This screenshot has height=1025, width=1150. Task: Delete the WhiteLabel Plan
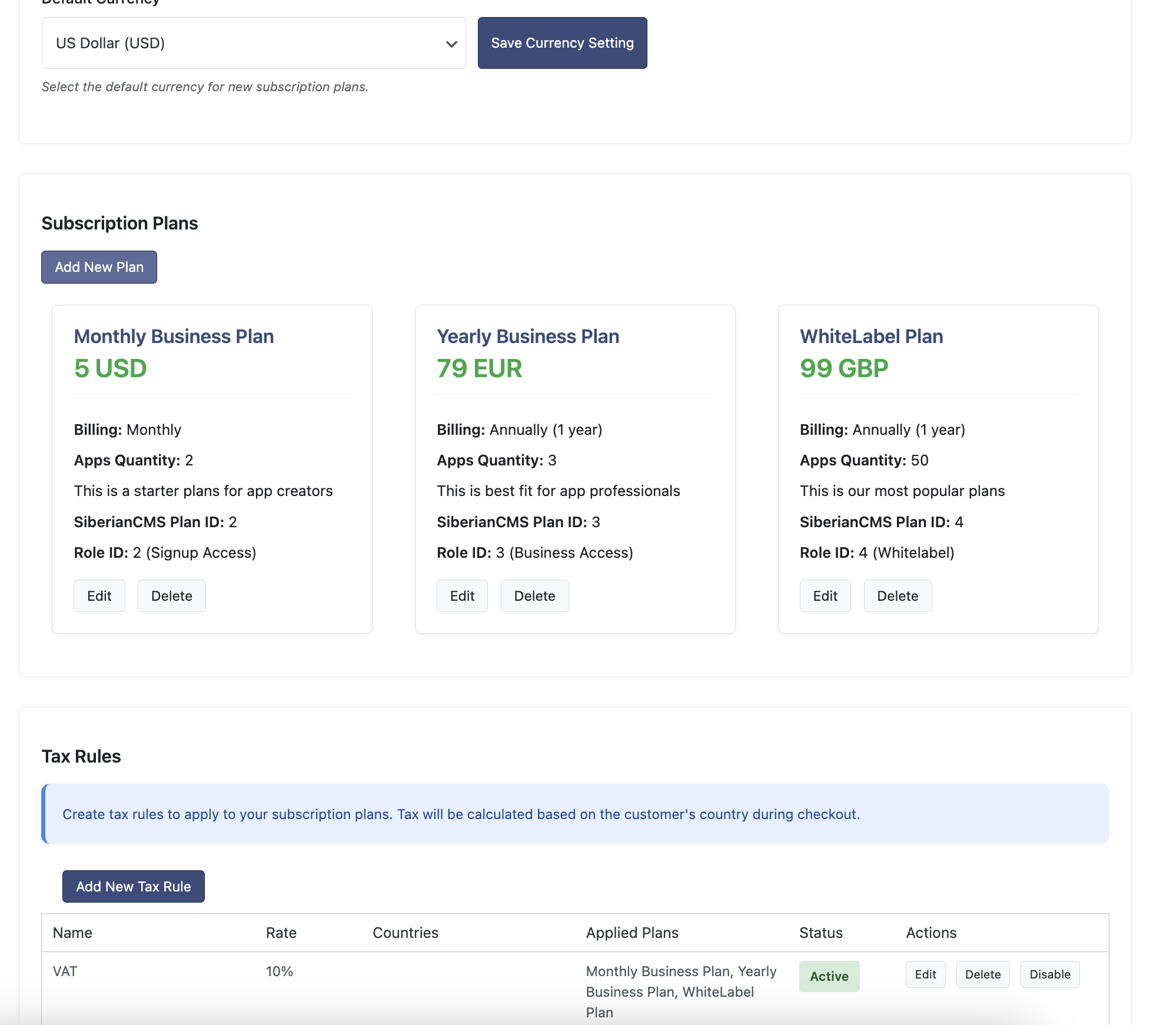(x=898, y=596)
